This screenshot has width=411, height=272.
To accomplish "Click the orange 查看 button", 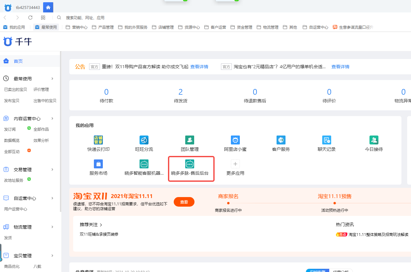I will click(184, 202).
